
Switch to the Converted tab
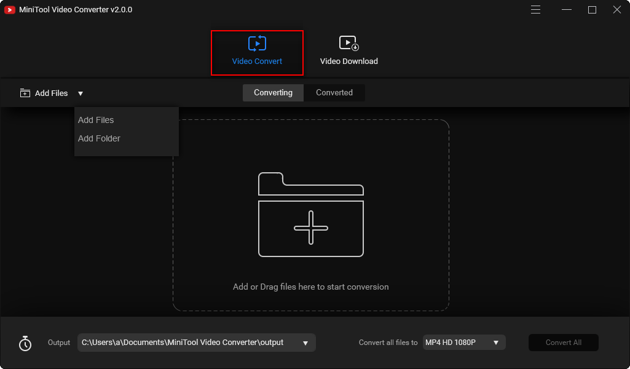(334, 92)
